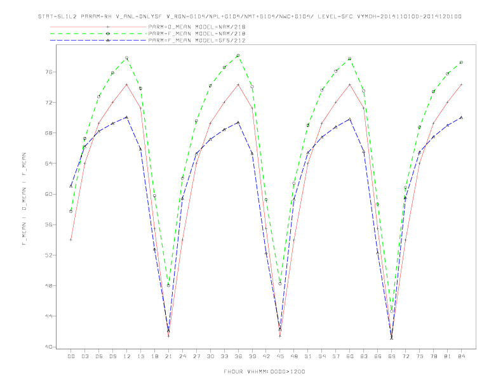Click green circle data point at hour 84
503x388 pixels.
[461, 62]
